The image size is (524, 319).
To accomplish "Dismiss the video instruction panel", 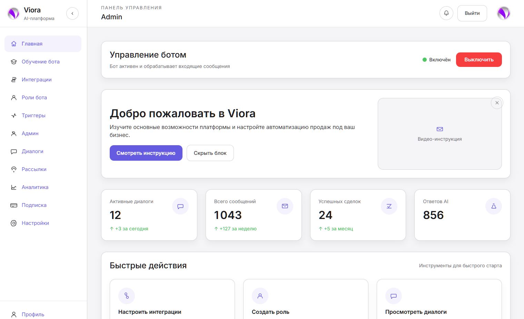I will click(497, 103).
